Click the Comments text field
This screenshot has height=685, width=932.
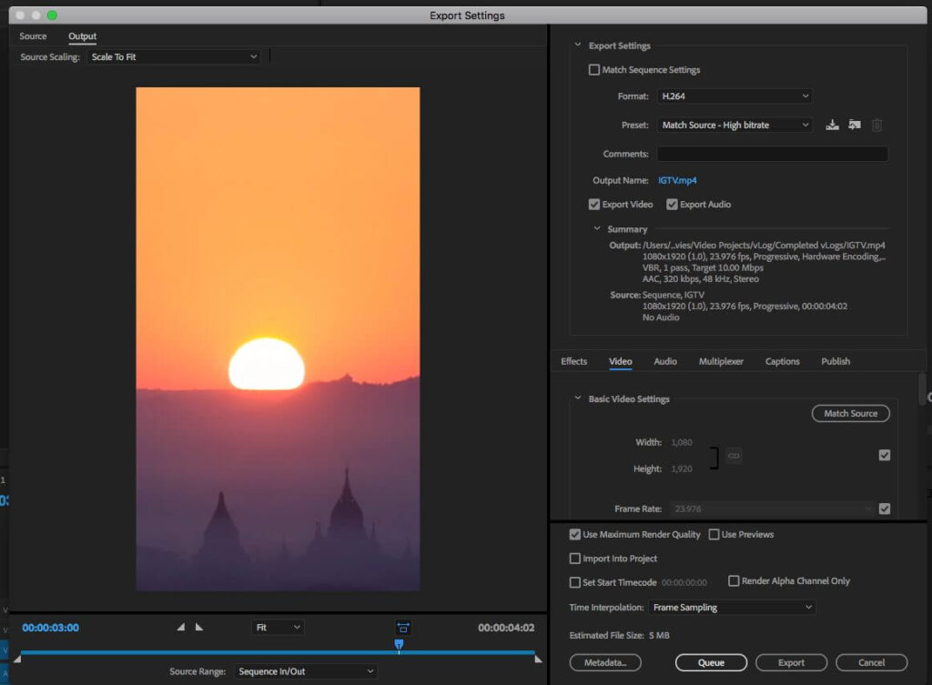[772, 154]
